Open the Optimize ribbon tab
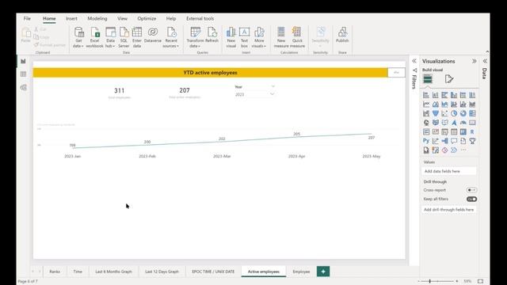 [x=147, y=18]
